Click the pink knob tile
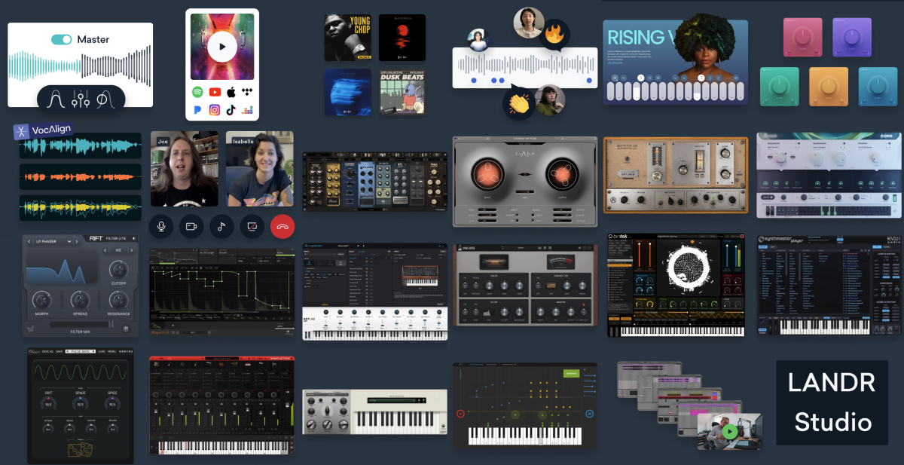Image resolution: width=904 pixels, height=465 pixels. coord(803,38)
